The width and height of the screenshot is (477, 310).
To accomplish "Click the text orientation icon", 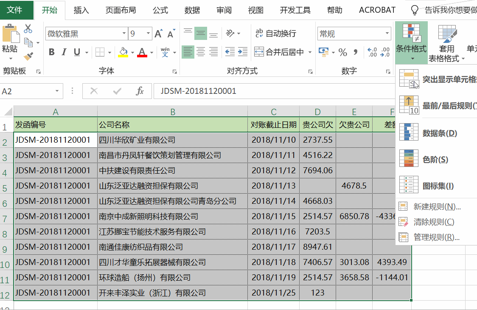I will click(x=230, y=33).
